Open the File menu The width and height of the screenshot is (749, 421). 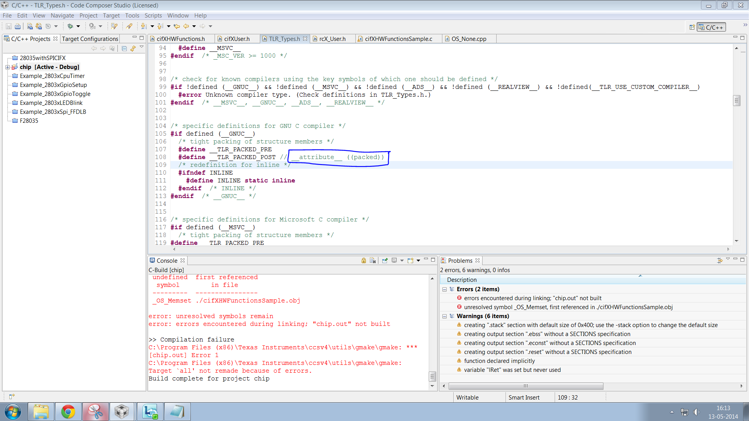(x=7, y=16)
